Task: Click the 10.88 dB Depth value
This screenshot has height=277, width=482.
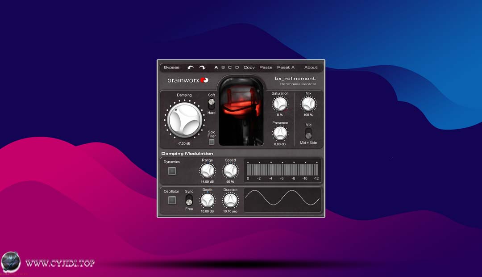Action: 207,211
